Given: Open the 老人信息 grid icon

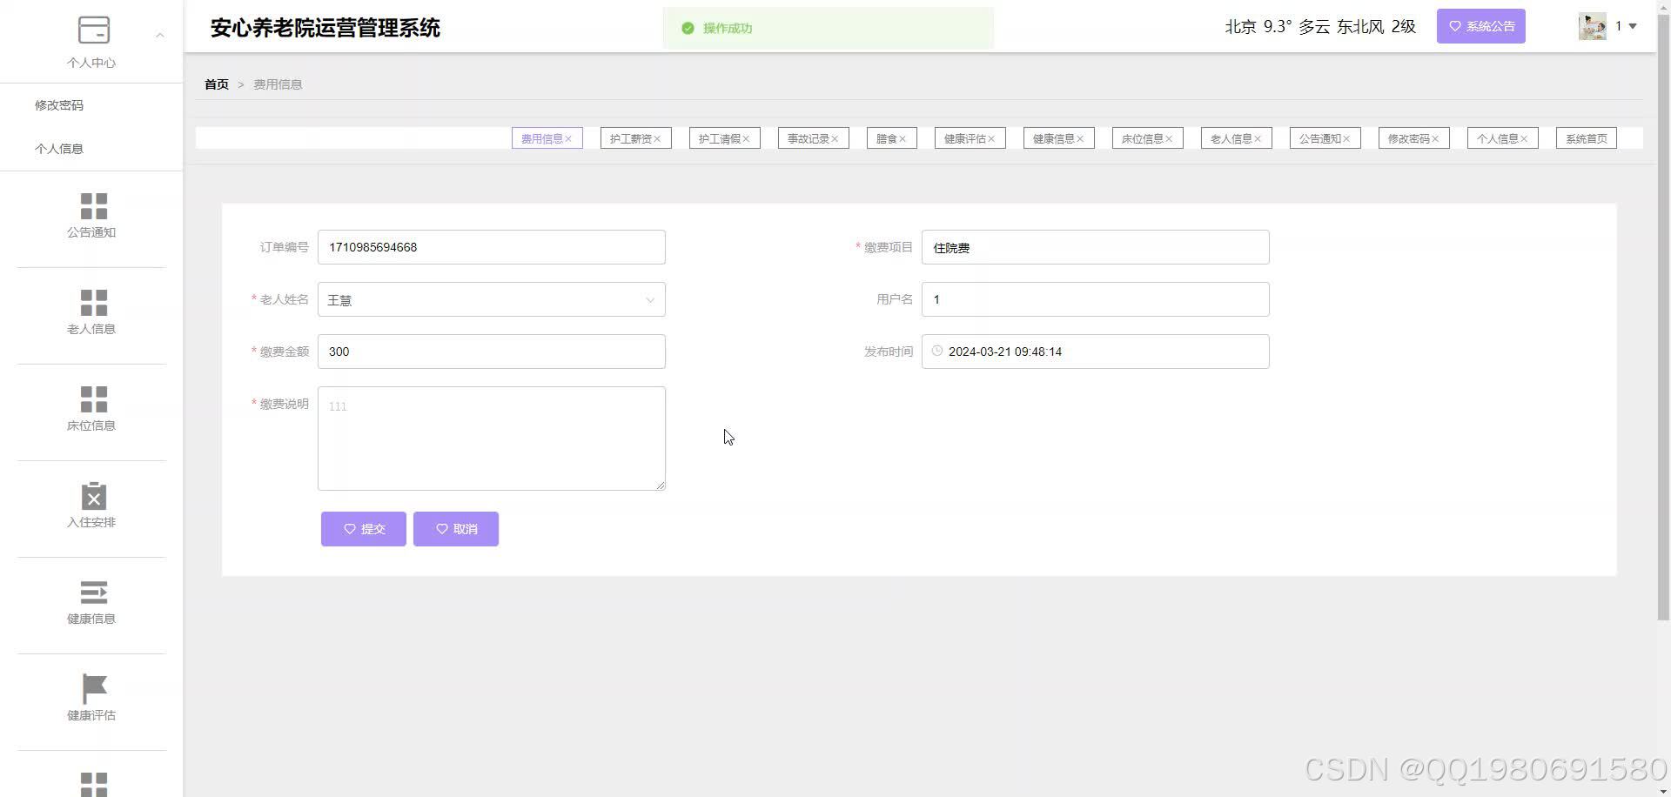Looking at the screenshot, I should click(93, 303).
